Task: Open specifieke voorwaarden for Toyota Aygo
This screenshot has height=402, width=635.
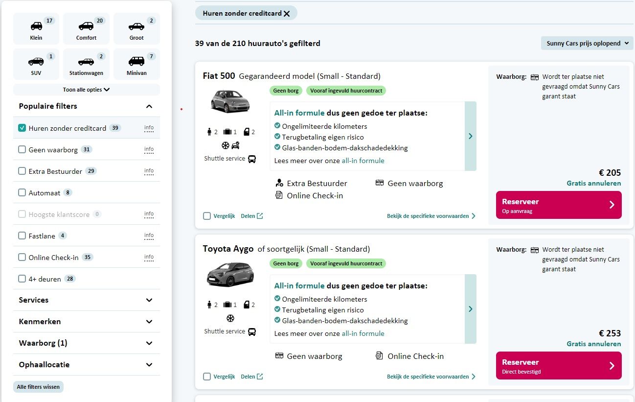Action: coord(431,377)
